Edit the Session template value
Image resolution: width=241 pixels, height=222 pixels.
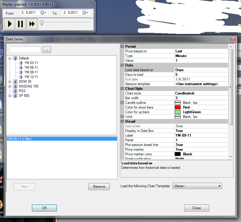point(201,84)
